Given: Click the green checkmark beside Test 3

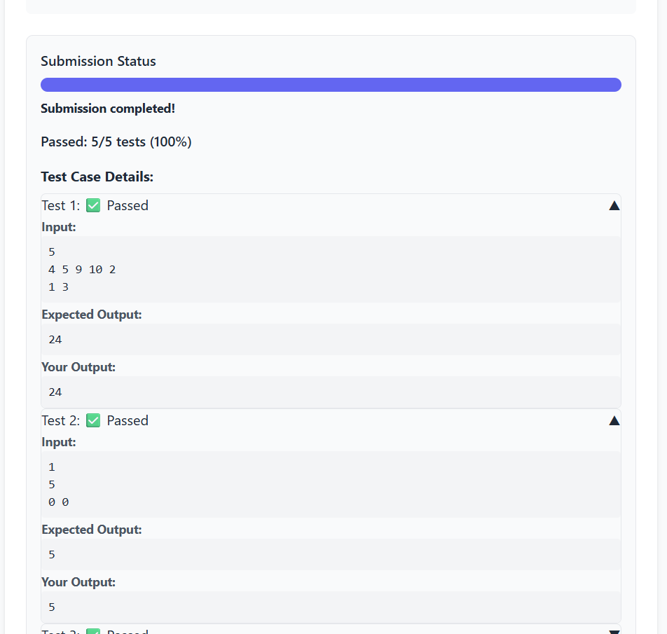Looking at the screenshot, I should coord(93,631).
